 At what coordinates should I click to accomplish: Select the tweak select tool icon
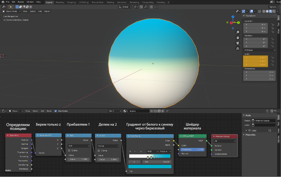[11, 7]
